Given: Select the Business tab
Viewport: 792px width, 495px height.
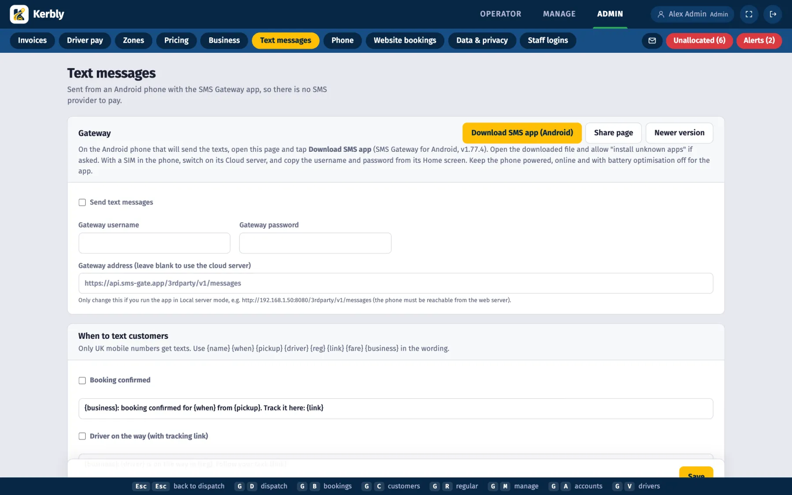Looking at the screenshot, I should pos(224,40).
